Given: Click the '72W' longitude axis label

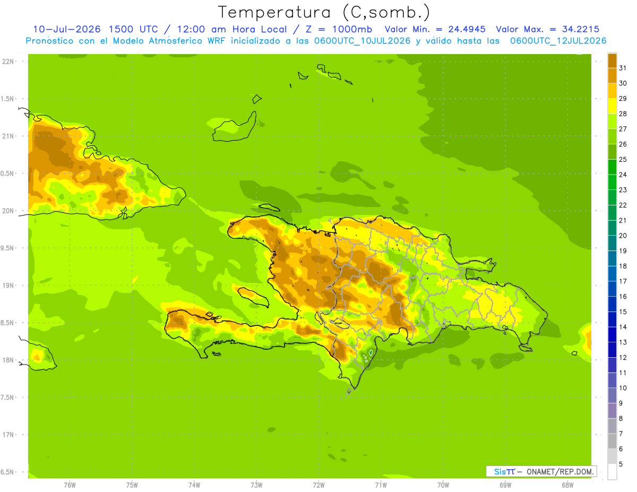Looking at the screenshot, I should [318, 485].
